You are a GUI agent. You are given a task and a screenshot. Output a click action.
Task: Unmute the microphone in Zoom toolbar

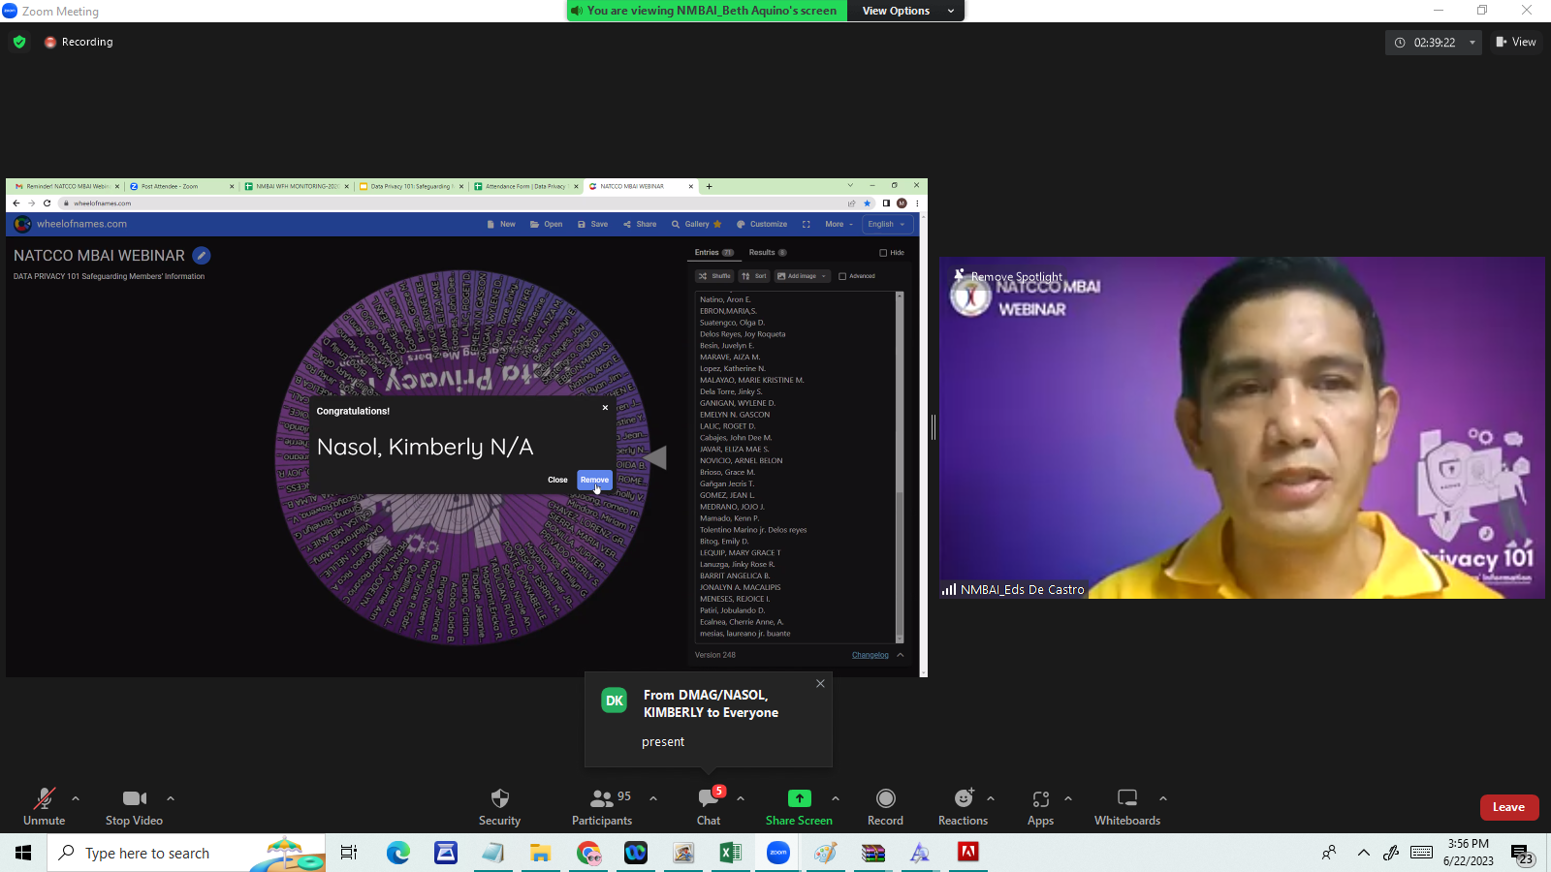45,806
